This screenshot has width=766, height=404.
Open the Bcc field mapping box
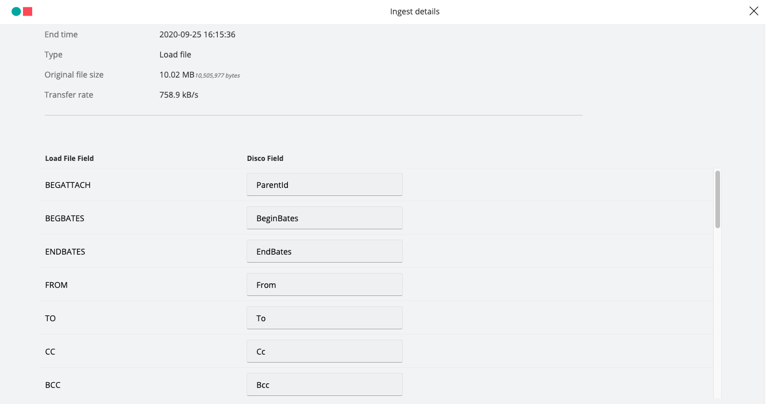point(325,384)
